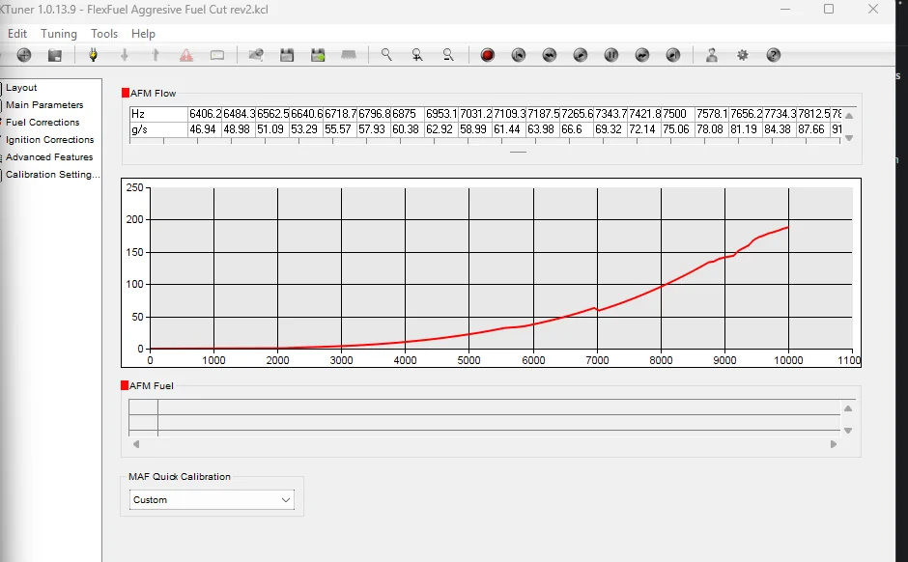
Task: Open help with question mark icon
Action: tap(774, 55)
